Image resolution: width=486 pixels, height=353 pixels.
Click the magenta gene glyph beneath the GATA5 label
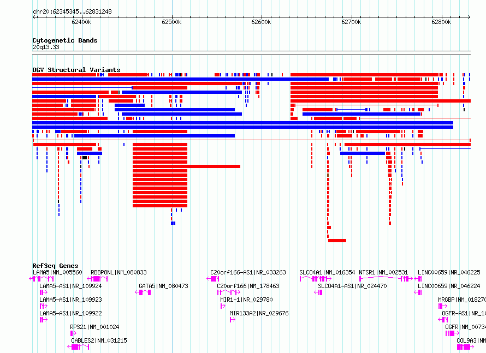point(143,292)
